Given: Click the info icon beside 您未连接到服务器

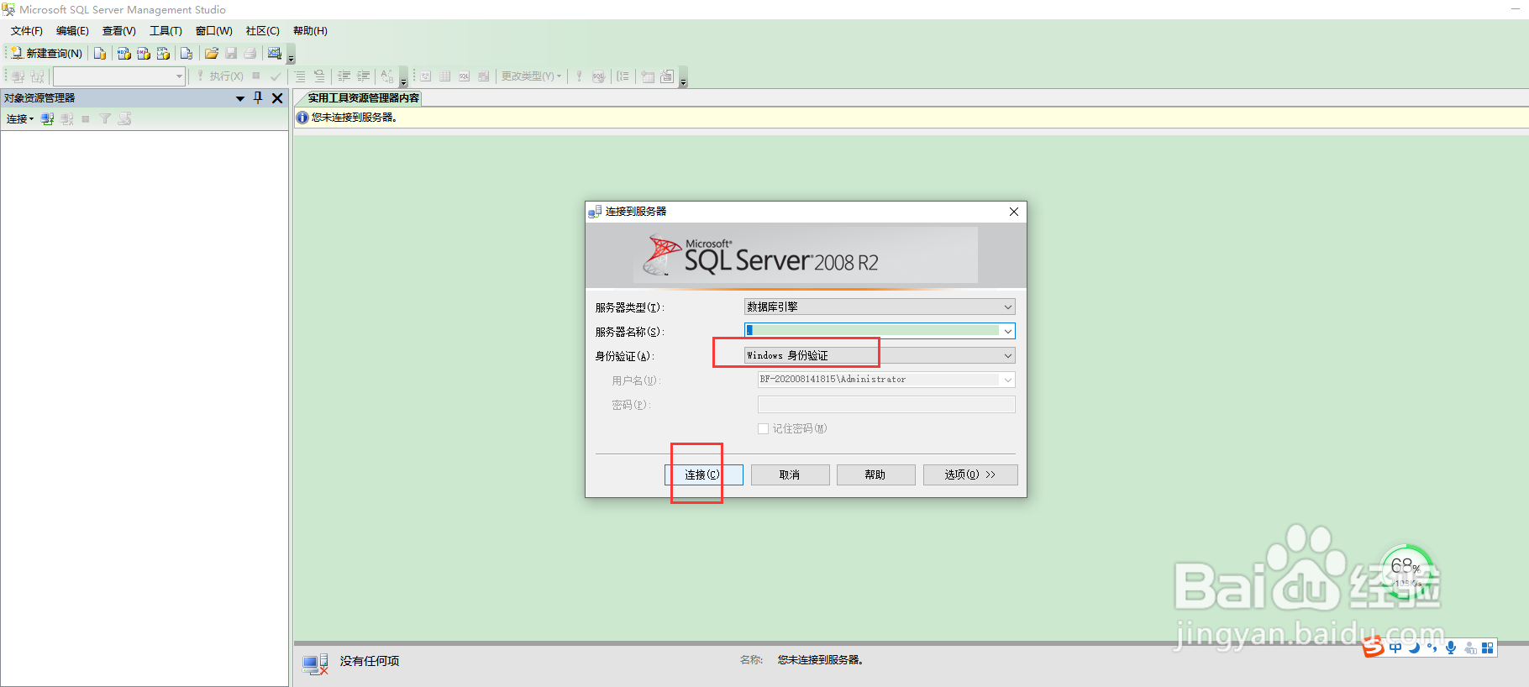Looking at the screenshot, I should pyautogui.click(x=302, y=118).
